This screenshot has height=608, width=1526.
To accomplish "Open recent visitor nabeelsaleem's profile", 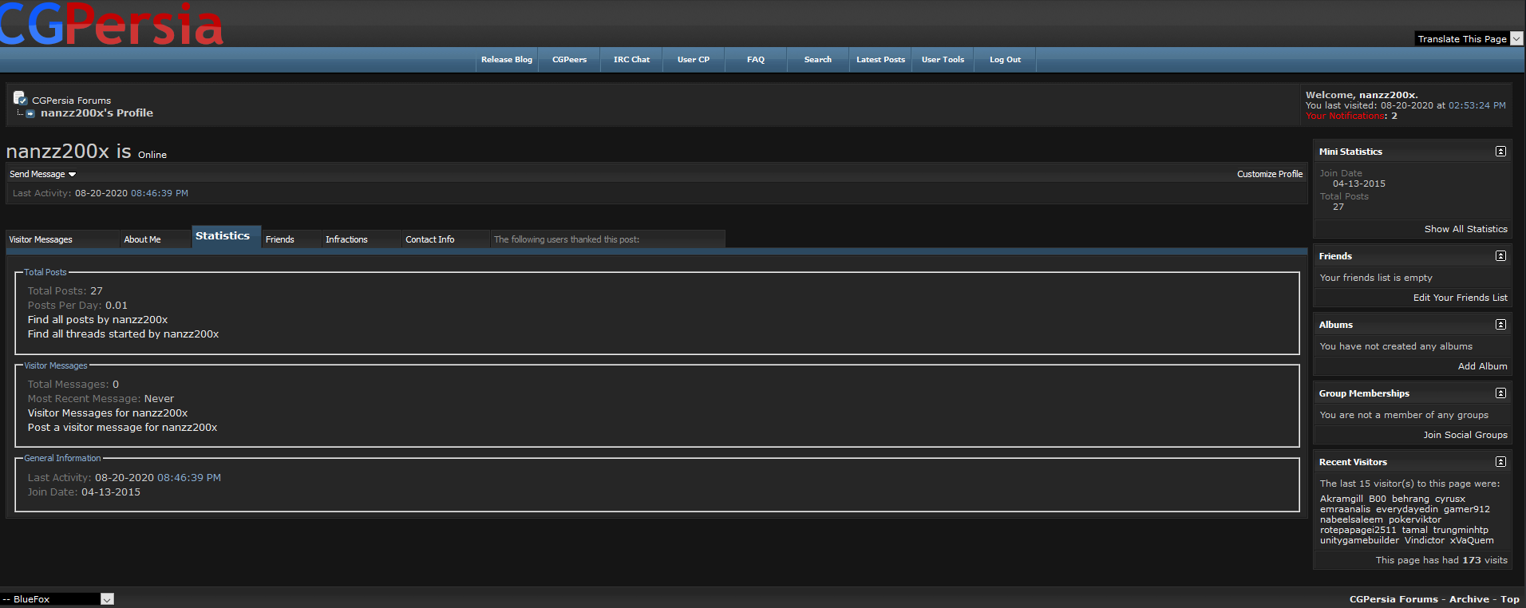I will 1351,519.
